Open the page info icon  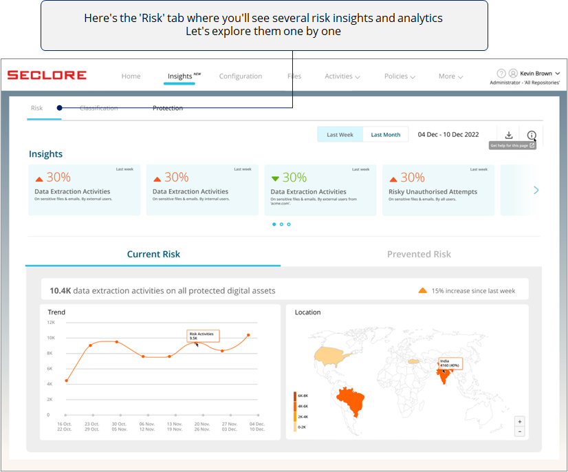coord(532,135)
